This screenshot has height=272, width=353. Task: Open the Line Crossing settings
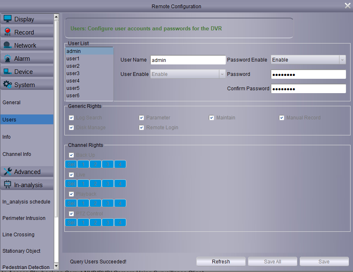[x=18, y=235]
